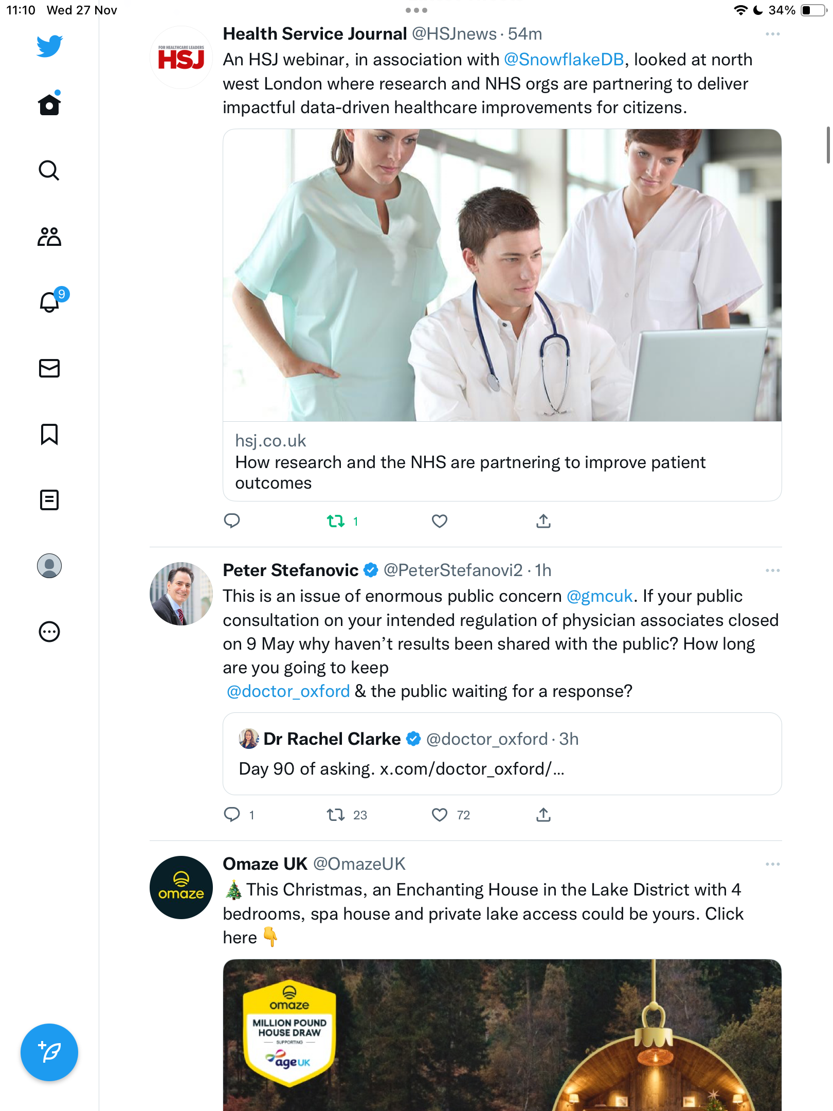Viewport: 833px width, 1111px height.
Task: Open options menu for Omaze UK tweet
Action: point(772,864)
